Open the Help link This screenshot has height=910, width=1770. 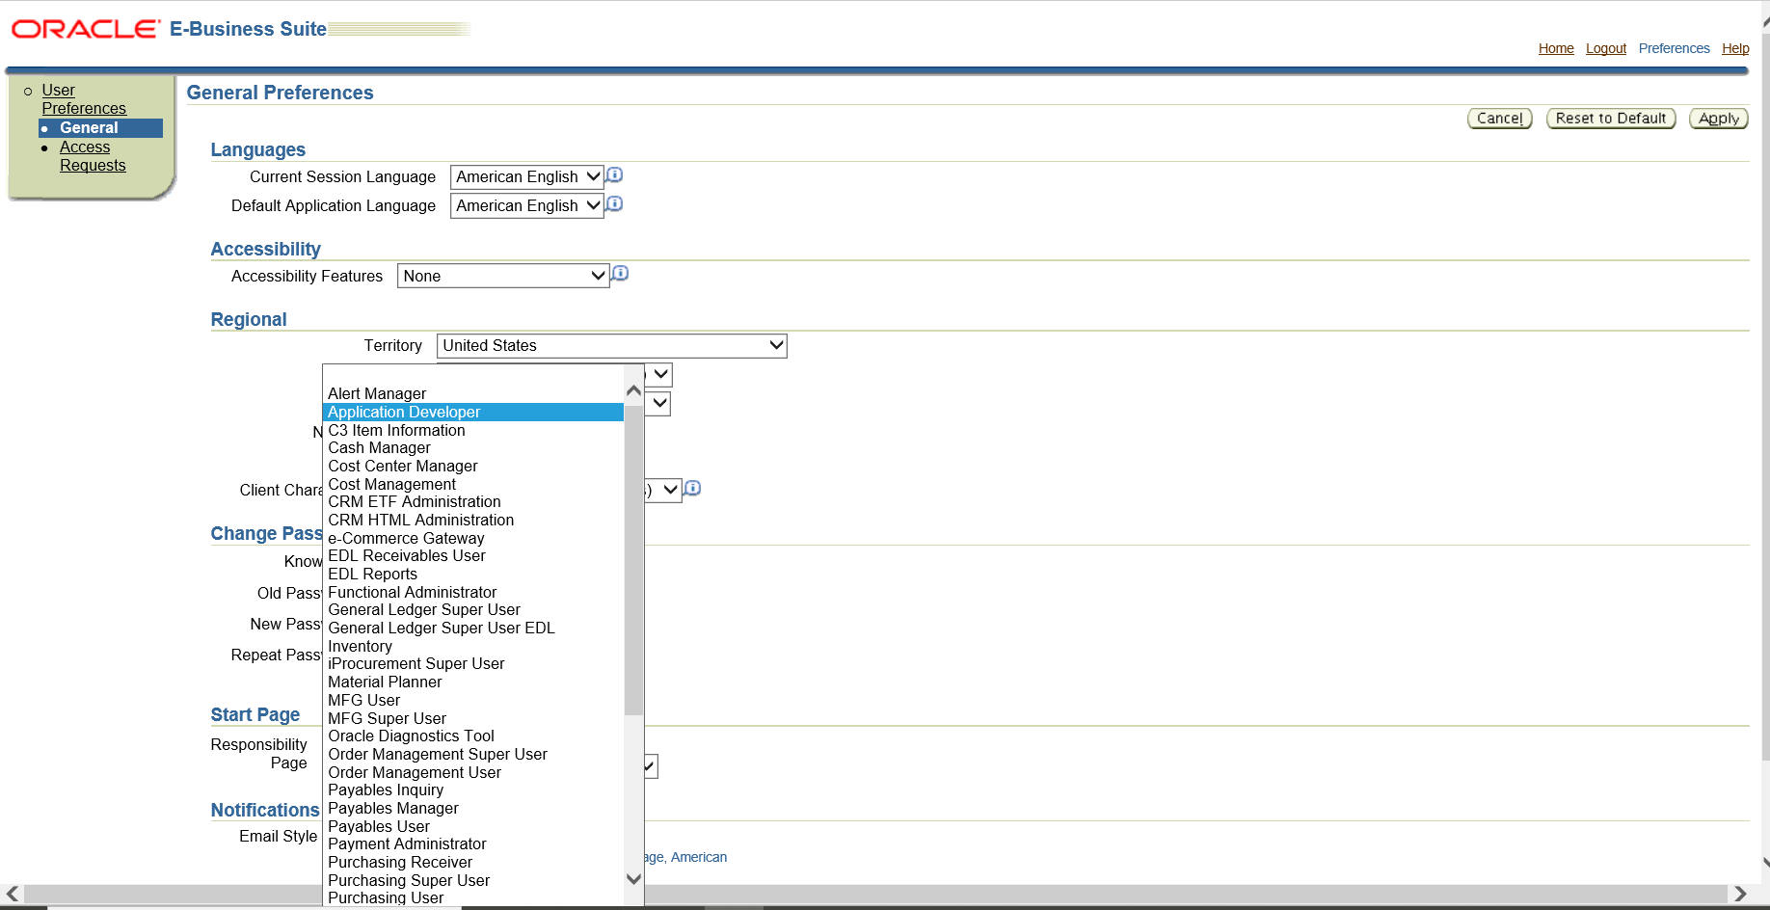[1735, 49]
